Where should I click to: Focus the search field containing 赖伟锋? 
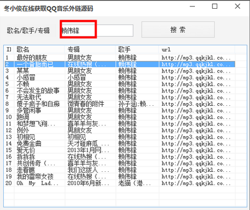[x=97, y=31]
